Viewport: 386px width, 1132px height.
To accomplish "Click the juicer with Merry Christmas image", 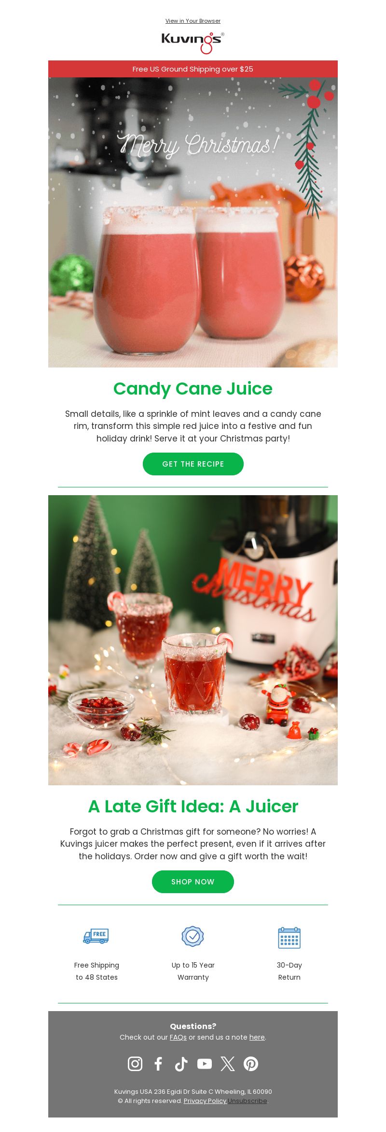I will 193,640.
